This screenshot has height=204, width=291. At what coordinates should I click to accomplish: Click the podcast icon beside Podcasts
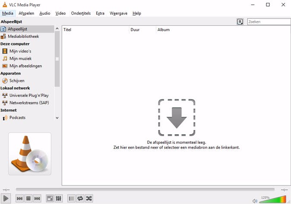pos(5,117)
